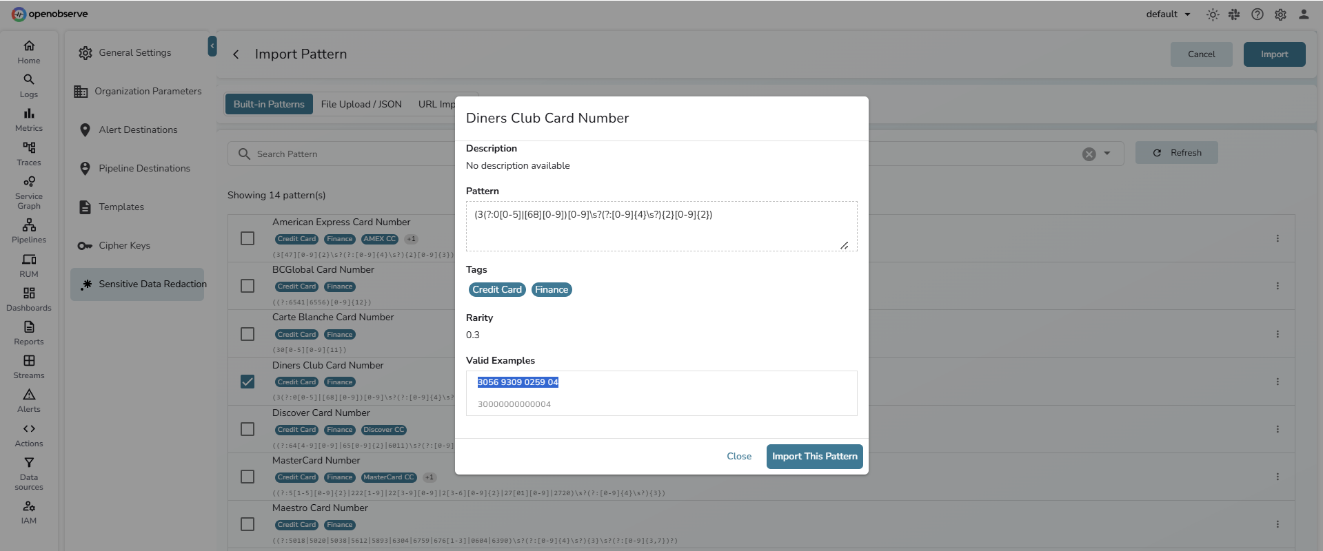
Task: Open Alerts from the sidebar
Action: click(29, 400)
